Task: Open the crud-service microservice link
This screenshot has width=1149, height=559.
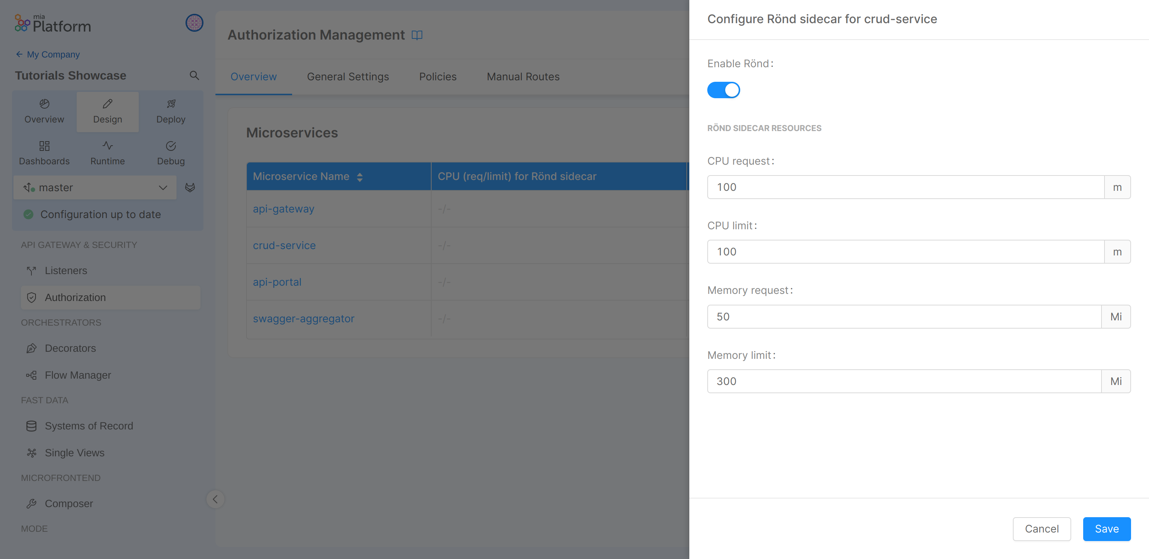Action: [x=284, y=245]
